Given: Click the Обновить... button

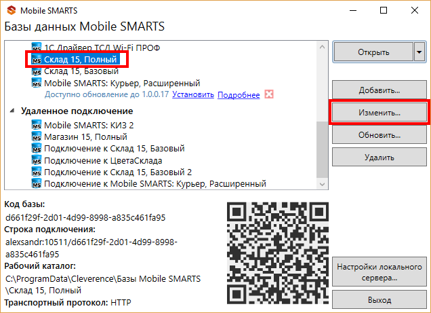Looking at the screenshot, I should 379,135.
